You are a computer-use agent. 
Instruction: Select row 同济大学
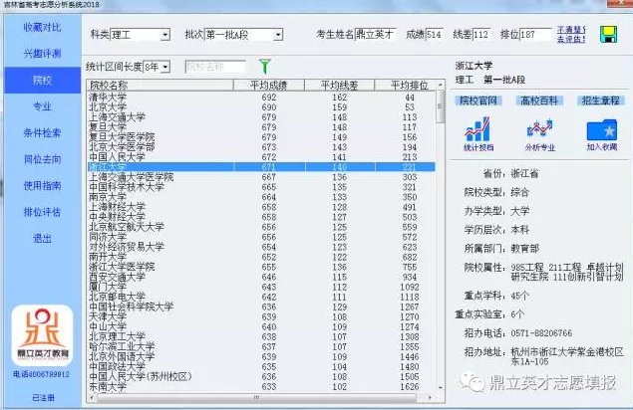(261, 237)
